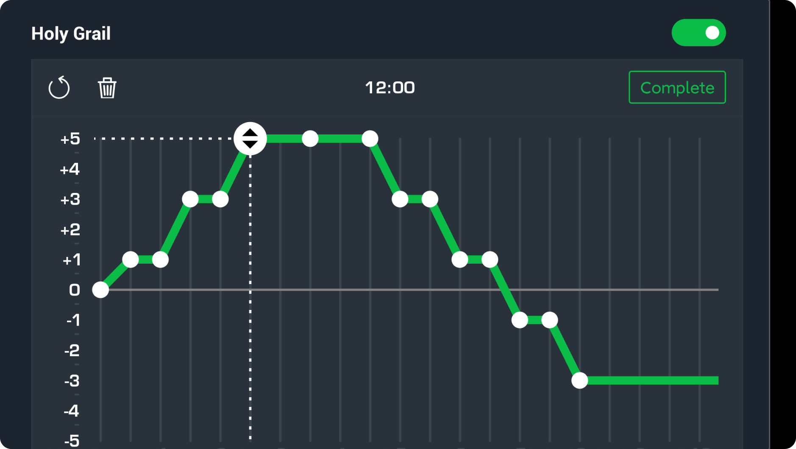
Task: Toggle the Holy Grail switch off
Action: point(698,33)
